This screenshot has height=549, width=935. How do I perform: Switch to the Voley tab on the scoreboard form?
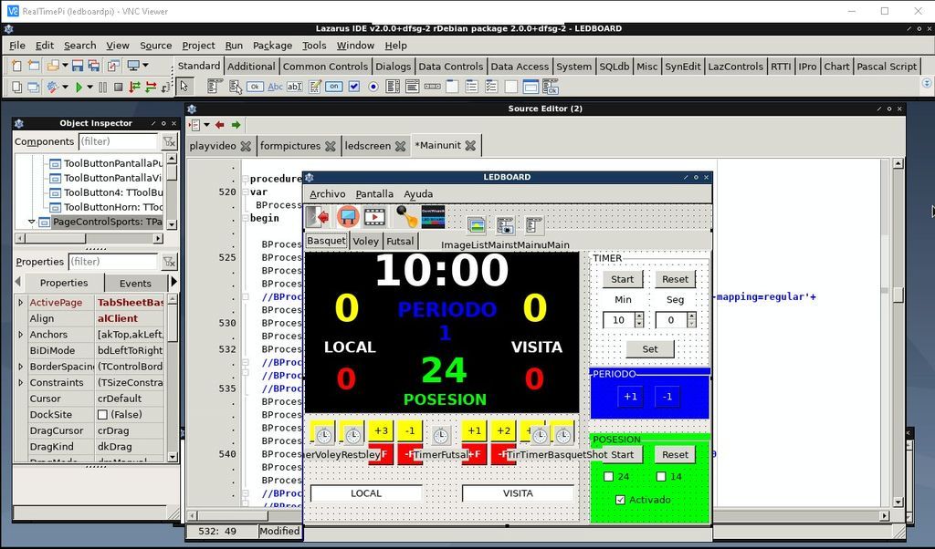(x=365, y=241)
